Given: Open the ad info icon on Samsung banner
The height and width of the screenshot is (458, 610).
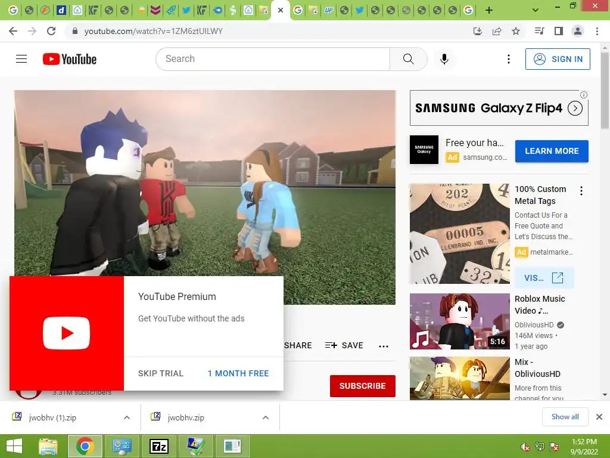Looking at the screenshot, I should (x=584, y=95).
